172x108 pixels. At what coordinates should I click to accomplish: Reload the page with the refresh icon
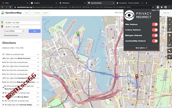click(10, 7)
